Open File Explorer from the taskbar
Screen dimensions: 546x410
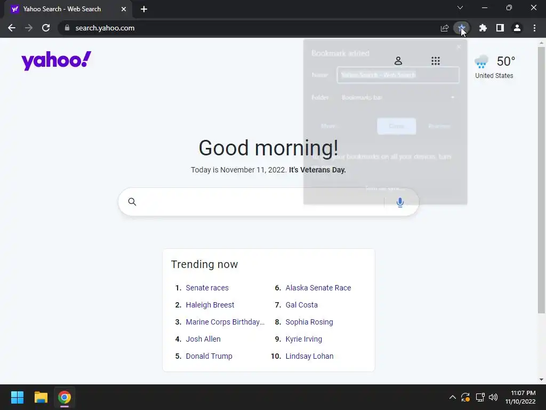41,397
